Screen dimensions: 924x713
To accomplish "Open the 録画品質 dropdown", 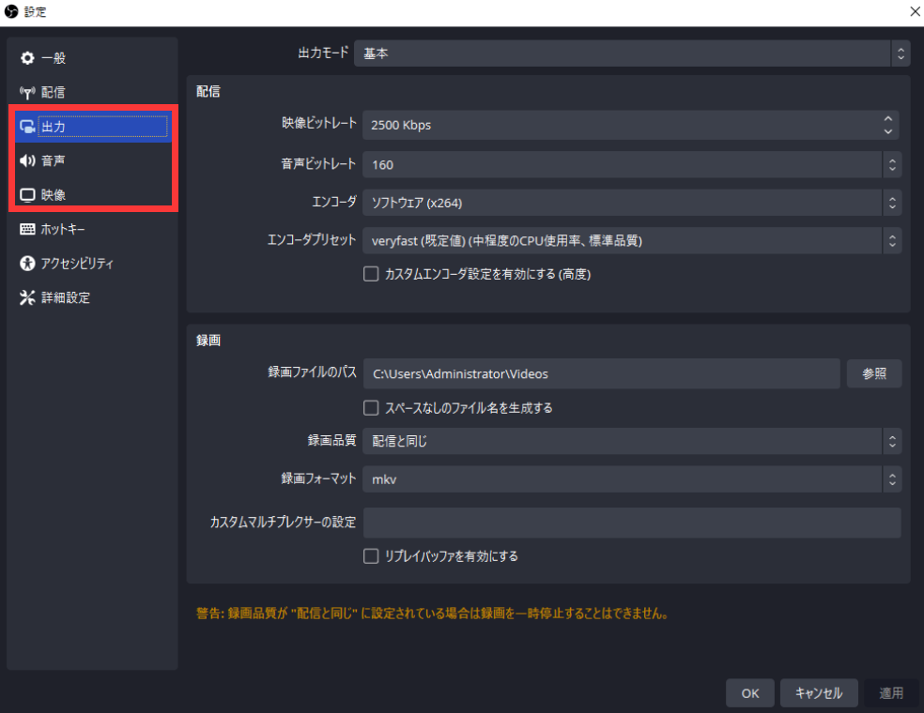I will click(x=631, y=441).
